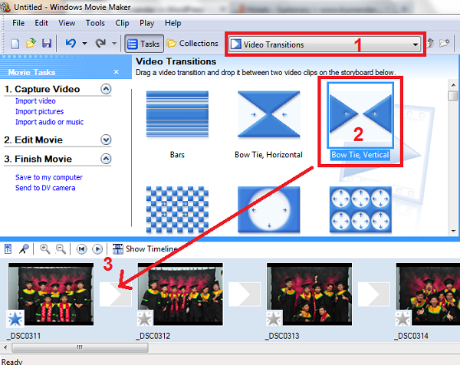Click Send to DV camera link

[x=45, y=188]
